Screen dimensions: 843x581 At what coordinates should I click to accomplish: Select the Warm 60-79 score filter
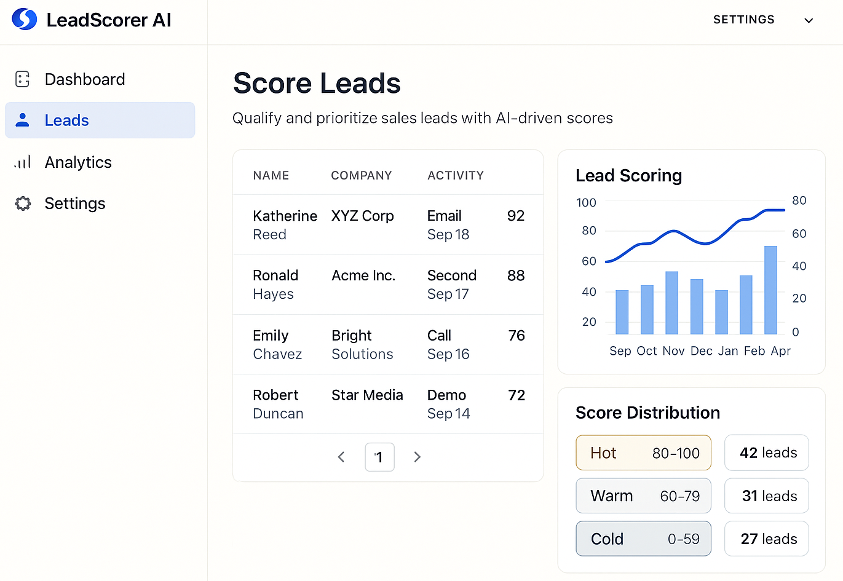pos(643,496)
